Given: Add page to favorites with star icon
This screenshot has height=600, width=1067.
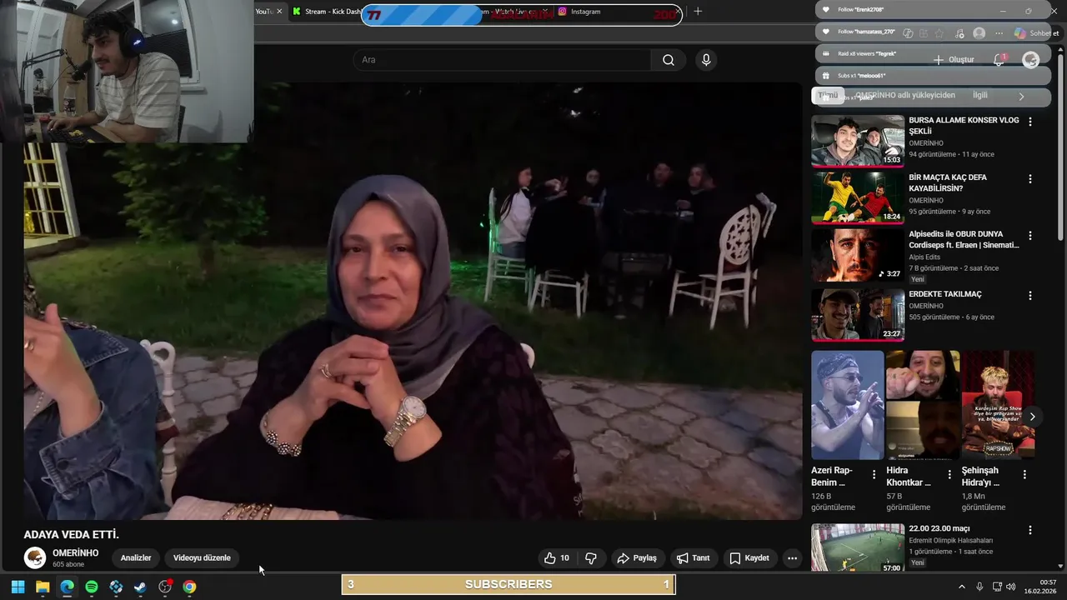Looking at the screenshot, I should [x=939, y=33].
